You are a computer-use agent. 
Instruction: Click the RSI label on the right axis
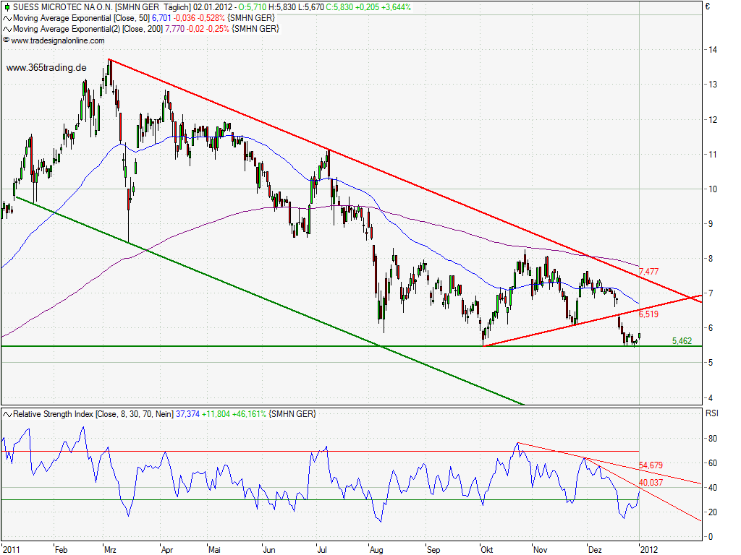712,414
